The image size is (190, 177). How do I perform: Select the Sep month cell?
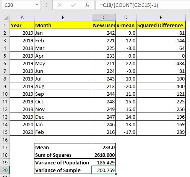[63, 94]
